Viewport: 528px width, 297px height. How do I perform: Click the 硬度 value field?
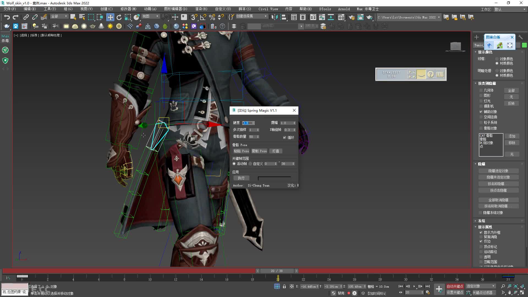(x=247, y=123)
